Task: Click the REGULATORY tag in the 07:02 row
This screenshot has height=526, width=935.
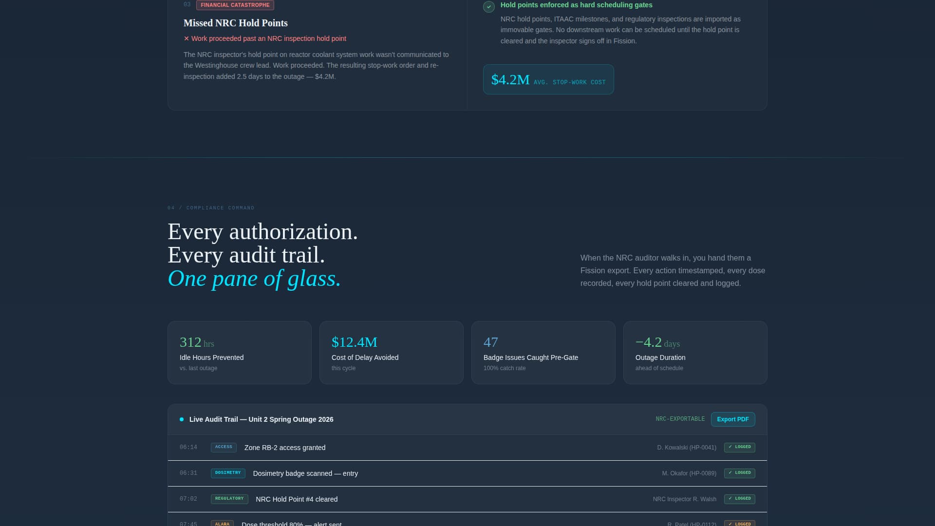Action: tap(229, 499)
